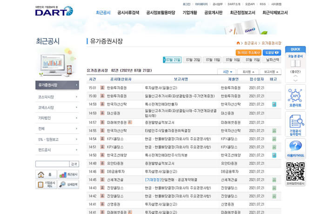Click the green 비고 icon on 14:51 KPX홀딩스 row
Image resolution: width=335 pixels, height=214 pixels.
click(x=274, y=147)
